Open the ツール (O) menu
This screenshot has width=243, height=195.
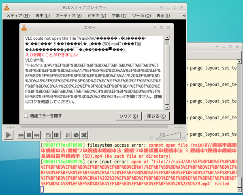pos(141,16)
